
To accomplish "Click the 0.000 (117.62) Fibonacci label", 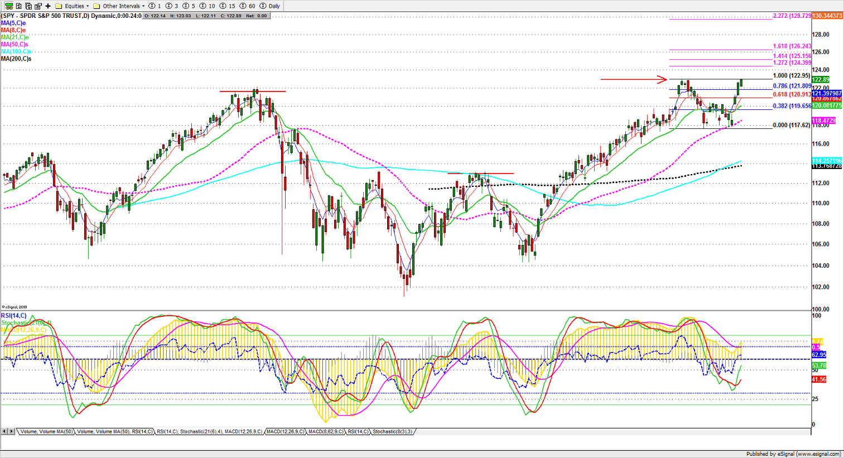I will [x=792, y=126].
